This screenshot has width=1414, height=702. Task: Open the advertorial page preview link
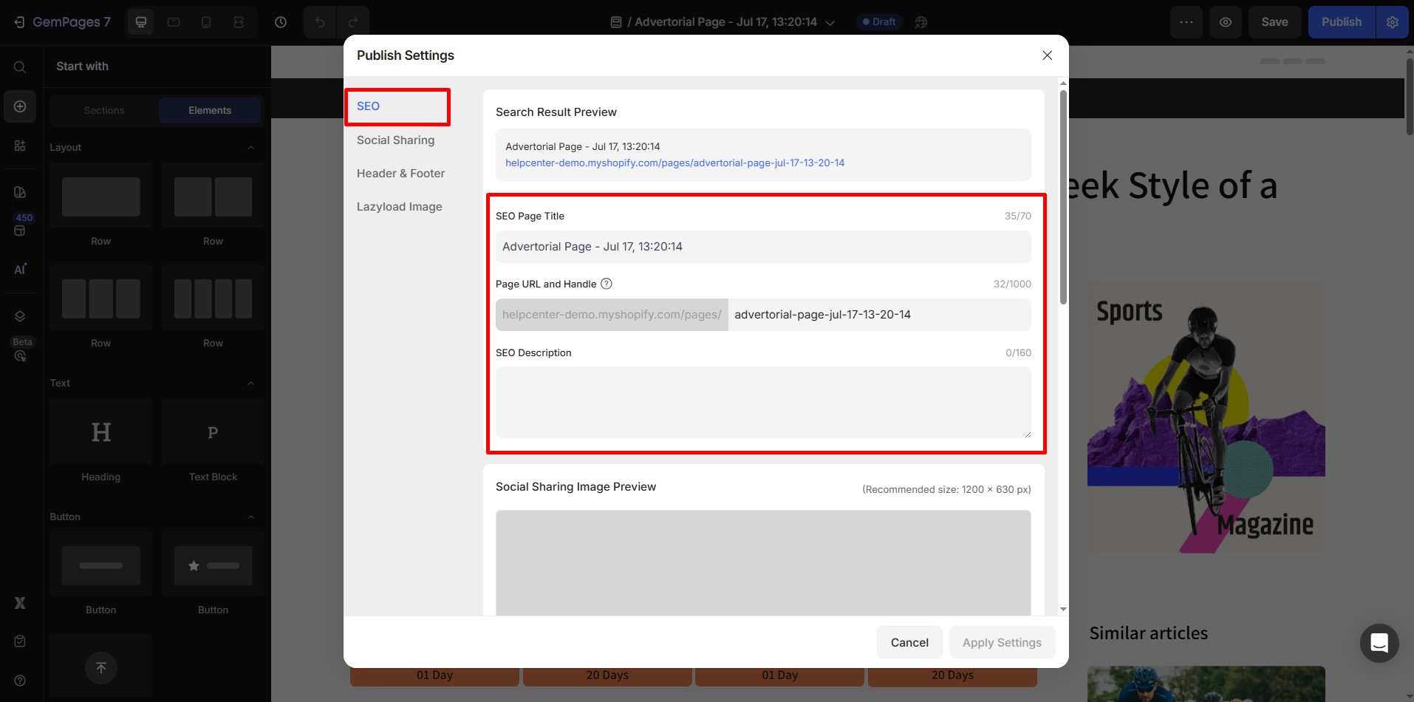point(674,163)
